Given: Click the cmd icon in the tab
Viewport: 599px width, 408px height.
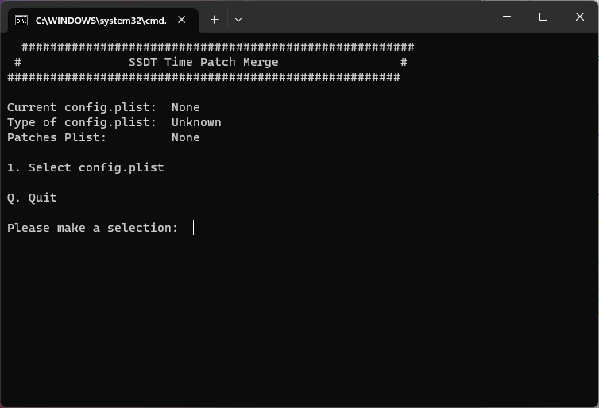Looking at the screenshot, I should [21, 20].
